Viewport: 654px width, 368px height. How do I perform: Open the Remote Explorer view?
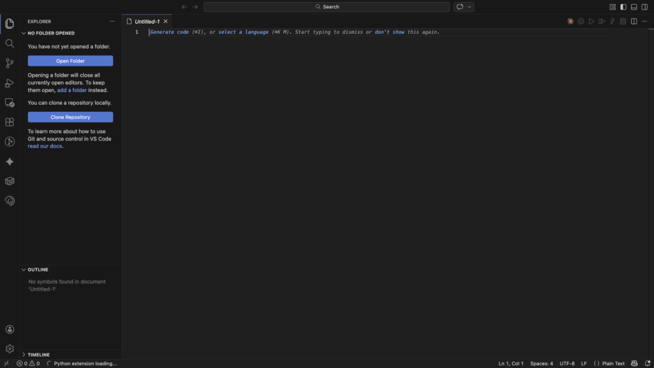tap(10, 102)
